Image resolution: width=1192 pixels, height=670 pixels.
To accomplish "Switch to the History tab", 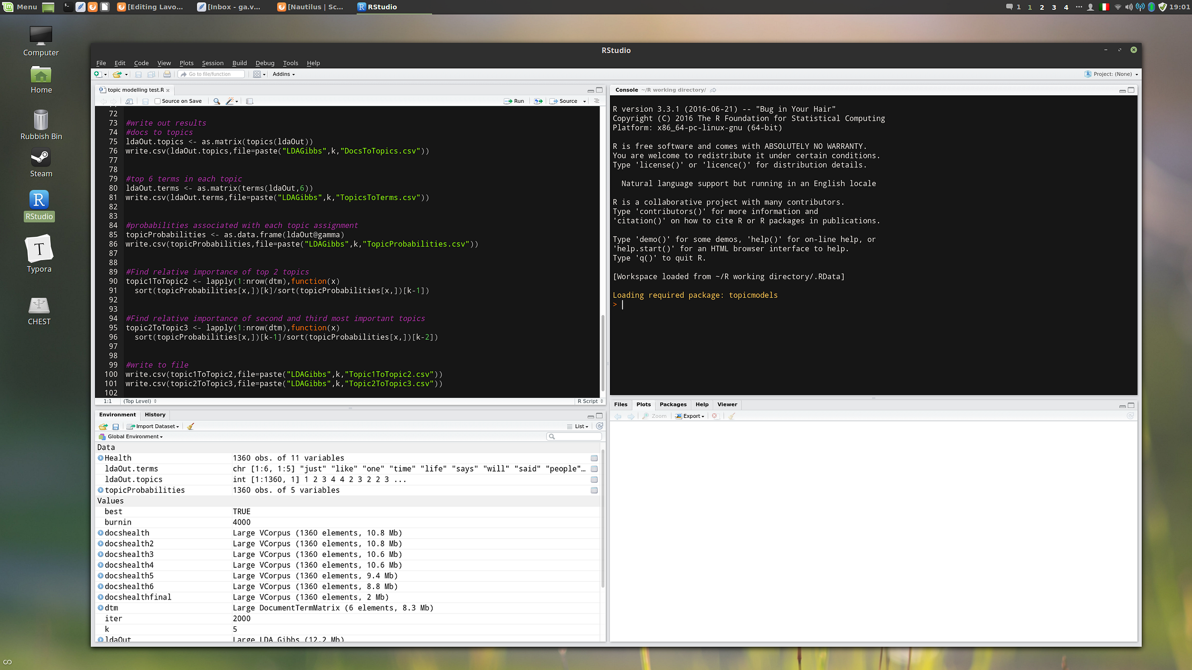I will [155, 415].
